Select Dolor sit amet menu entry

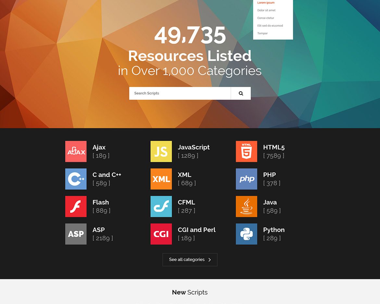tap(266, 10)
